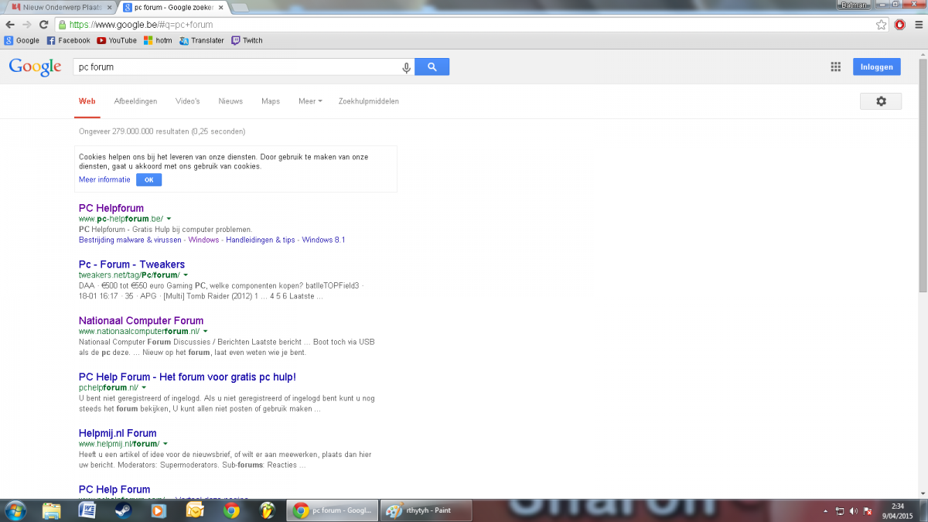The image size is (928, 522).
Task: Open dropdown arrow next to helpmij.nl/forum URL
Action: 165,444
